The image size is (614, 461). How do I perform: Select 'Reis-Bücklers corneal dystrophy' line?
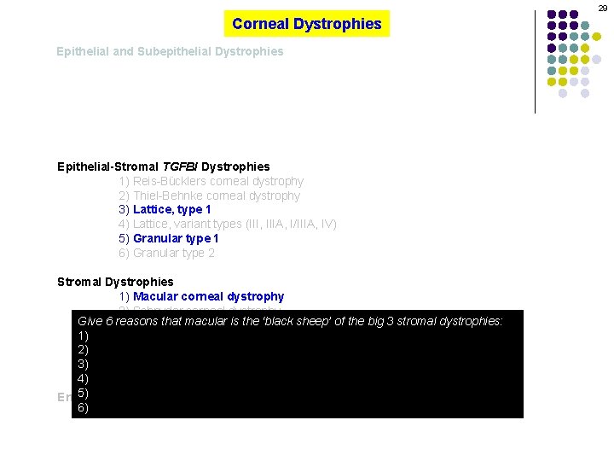(211, 181)
